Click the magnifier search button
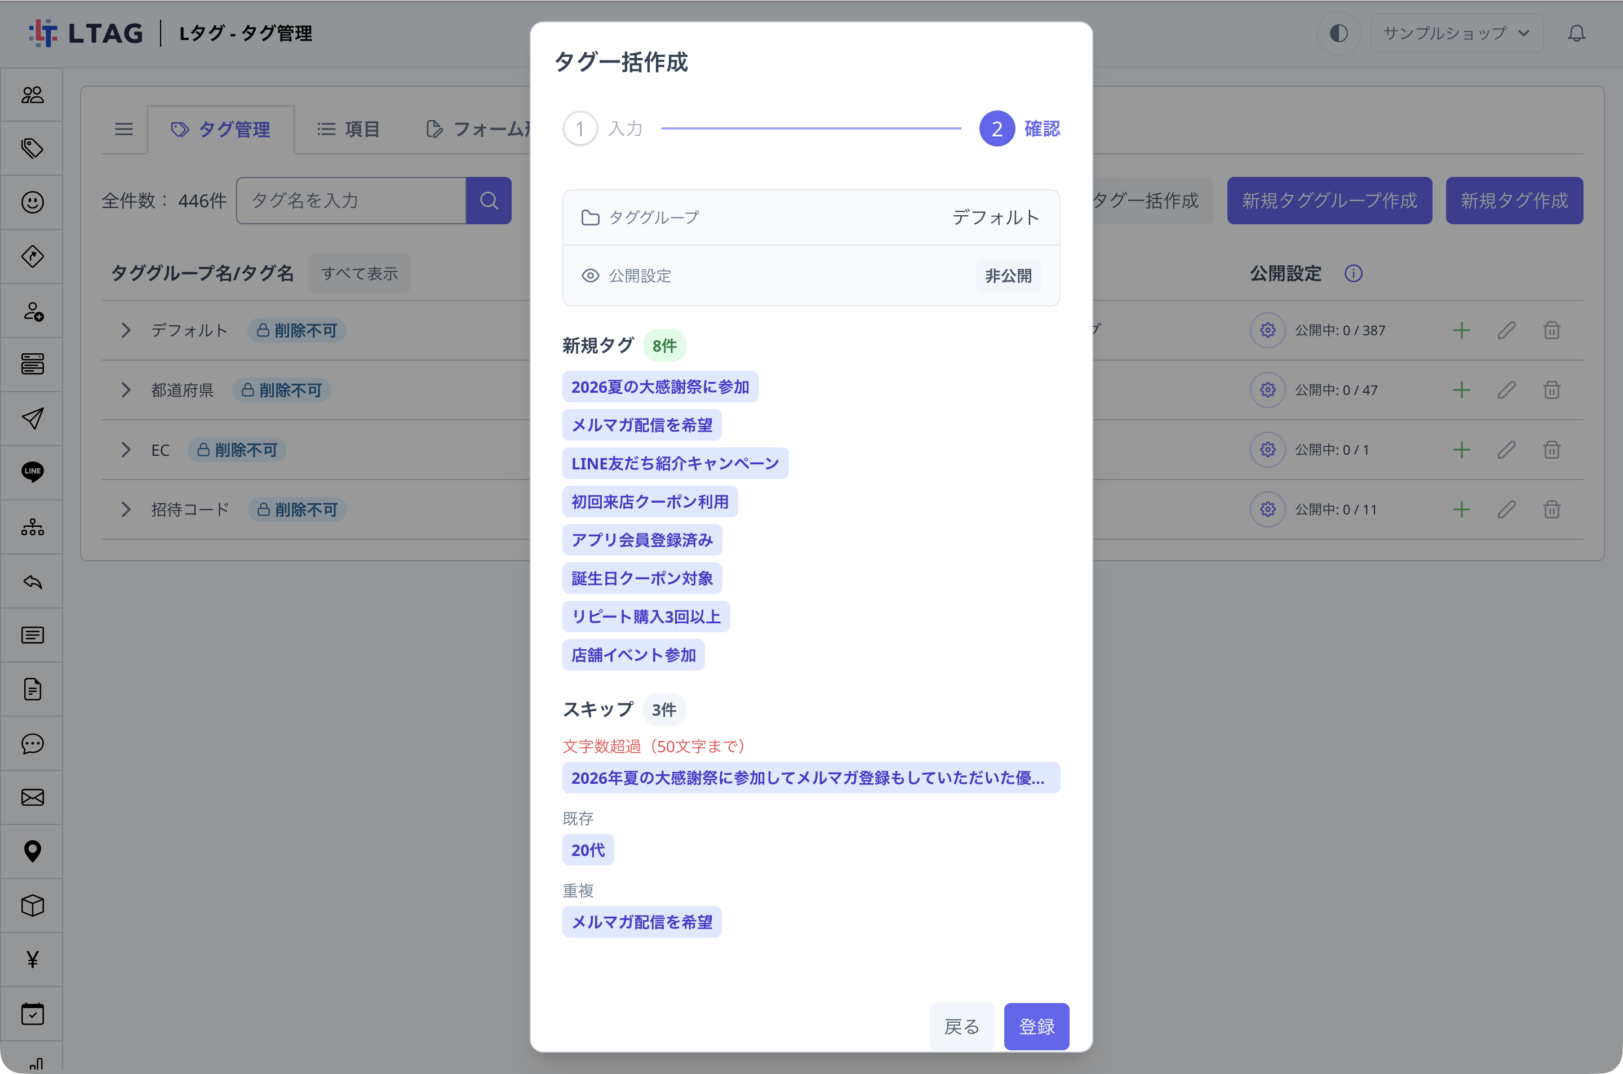Viewport: 1623px width, 1074px height. [488, 201]
